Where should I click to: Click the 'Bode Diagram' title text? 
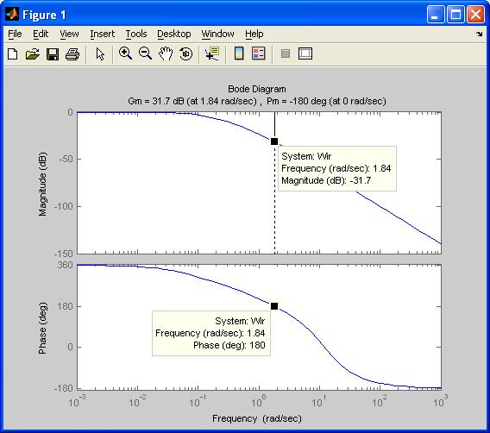pos(257,89)
